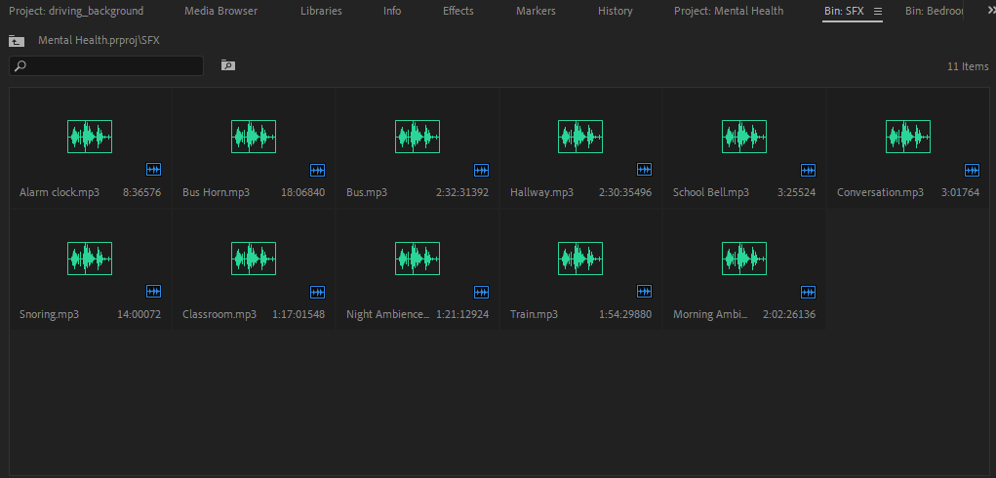This screenshot has width=996, height=478.
Task: Click the Hallway.mp3 file name
Action: 541,192
